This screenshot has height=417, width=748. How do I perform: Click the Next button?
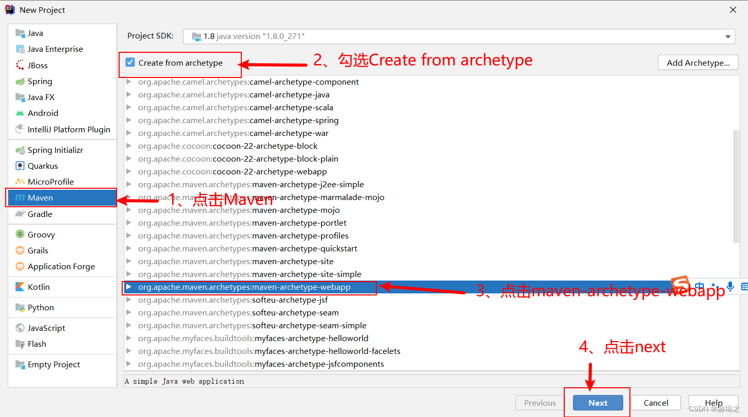[x=598, y=403]
